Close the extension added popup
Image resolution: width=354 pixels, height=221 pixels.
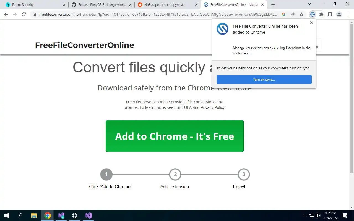[x=312, y=23]
